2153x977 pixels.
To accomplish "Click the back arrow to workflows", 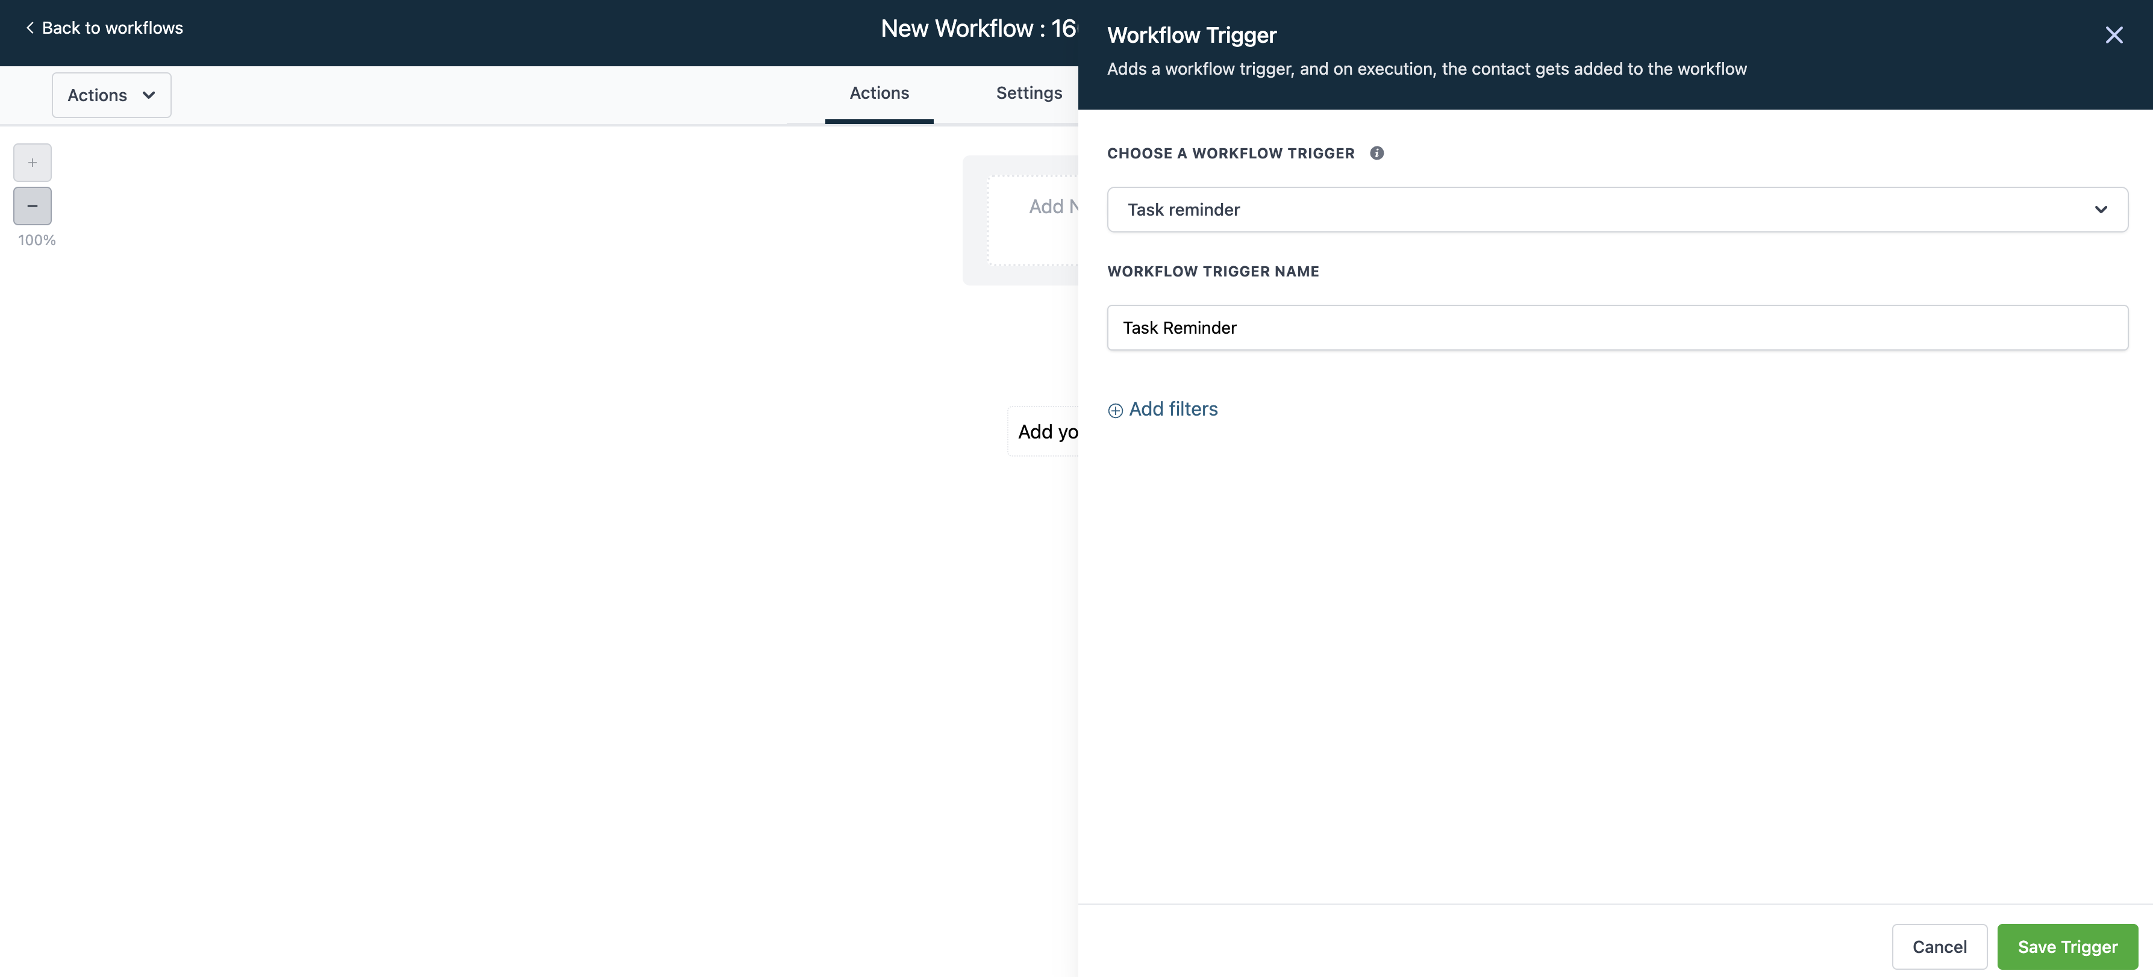I will coord(30,28).
